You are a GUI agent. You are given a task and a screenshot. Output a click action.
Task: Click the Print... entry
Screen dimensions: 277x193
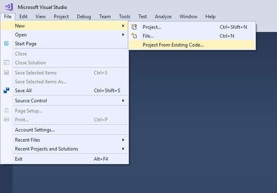click(x=64, y=119)
